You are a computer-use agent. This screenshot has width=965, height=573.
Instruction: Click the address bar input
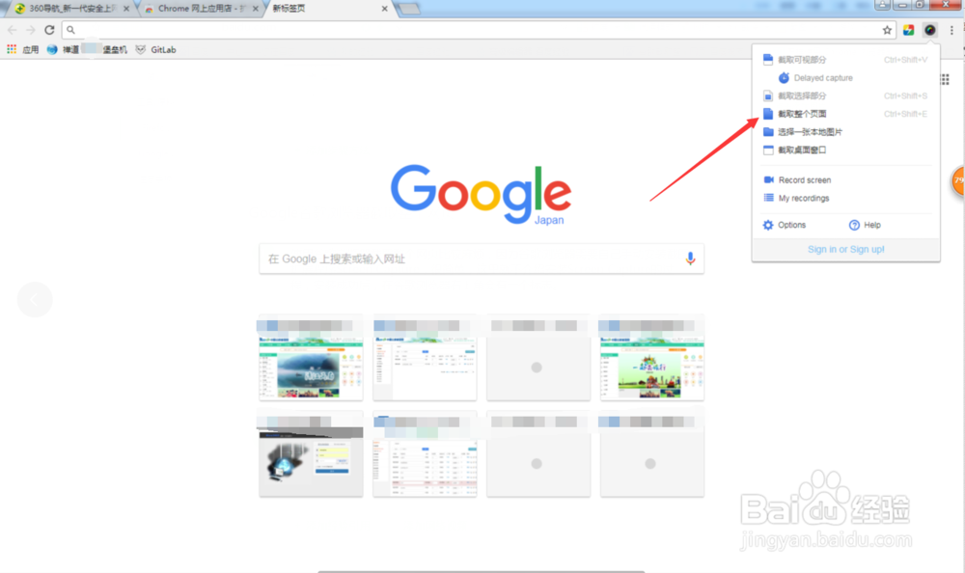[479, 30]
